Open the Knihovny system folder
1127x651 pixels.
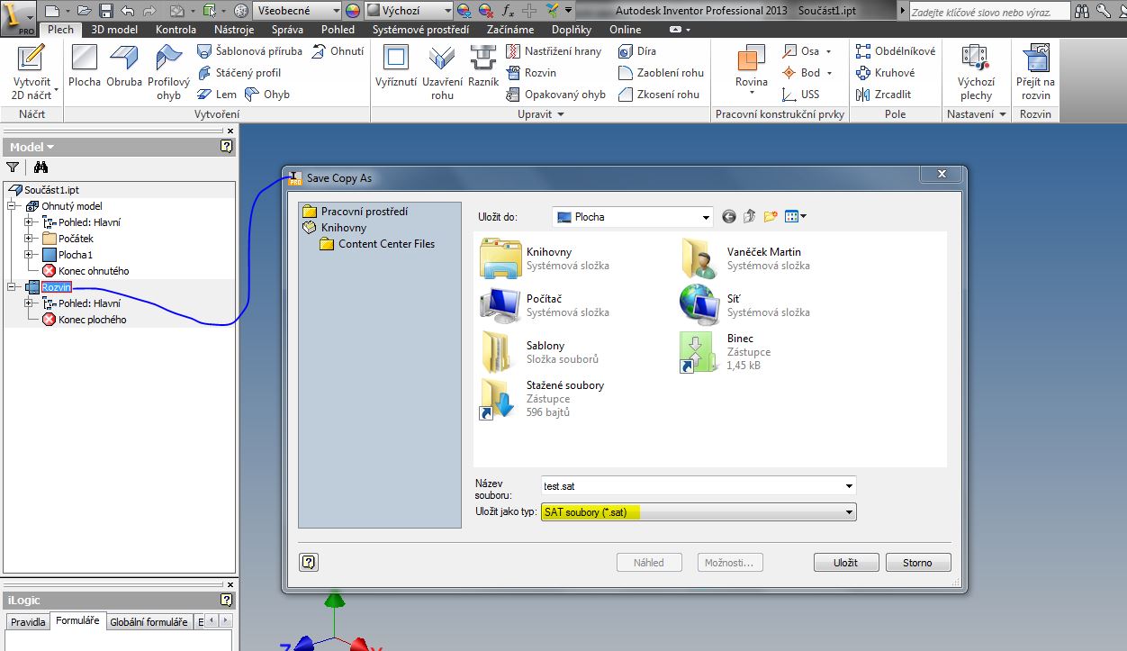[x=548, y=252]
